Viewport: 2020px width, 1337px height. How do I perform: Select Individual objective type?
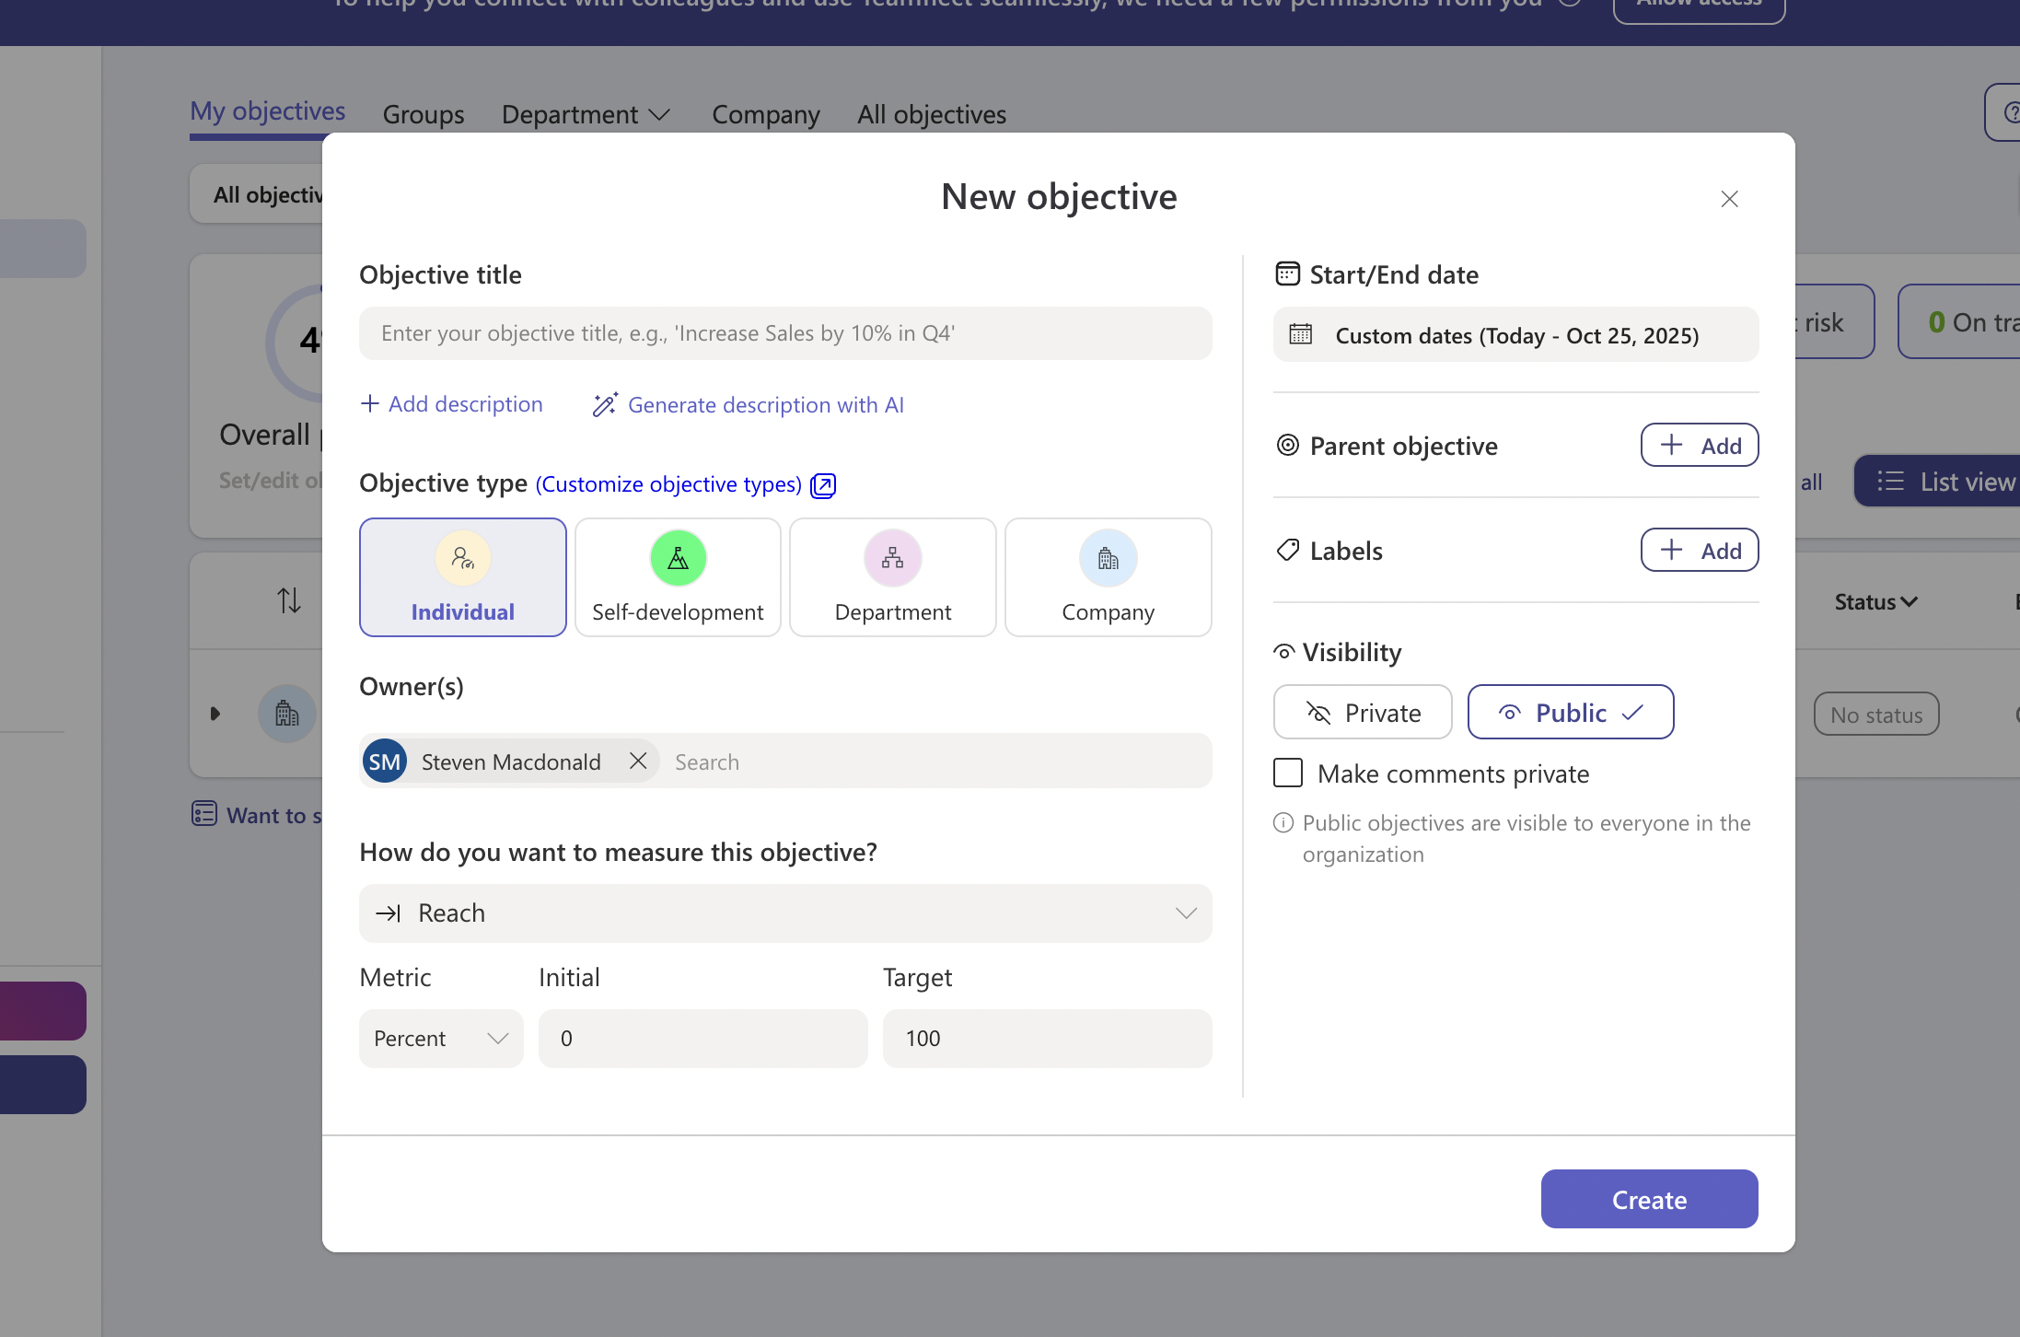pyautogui.click(x=463, y=577)
